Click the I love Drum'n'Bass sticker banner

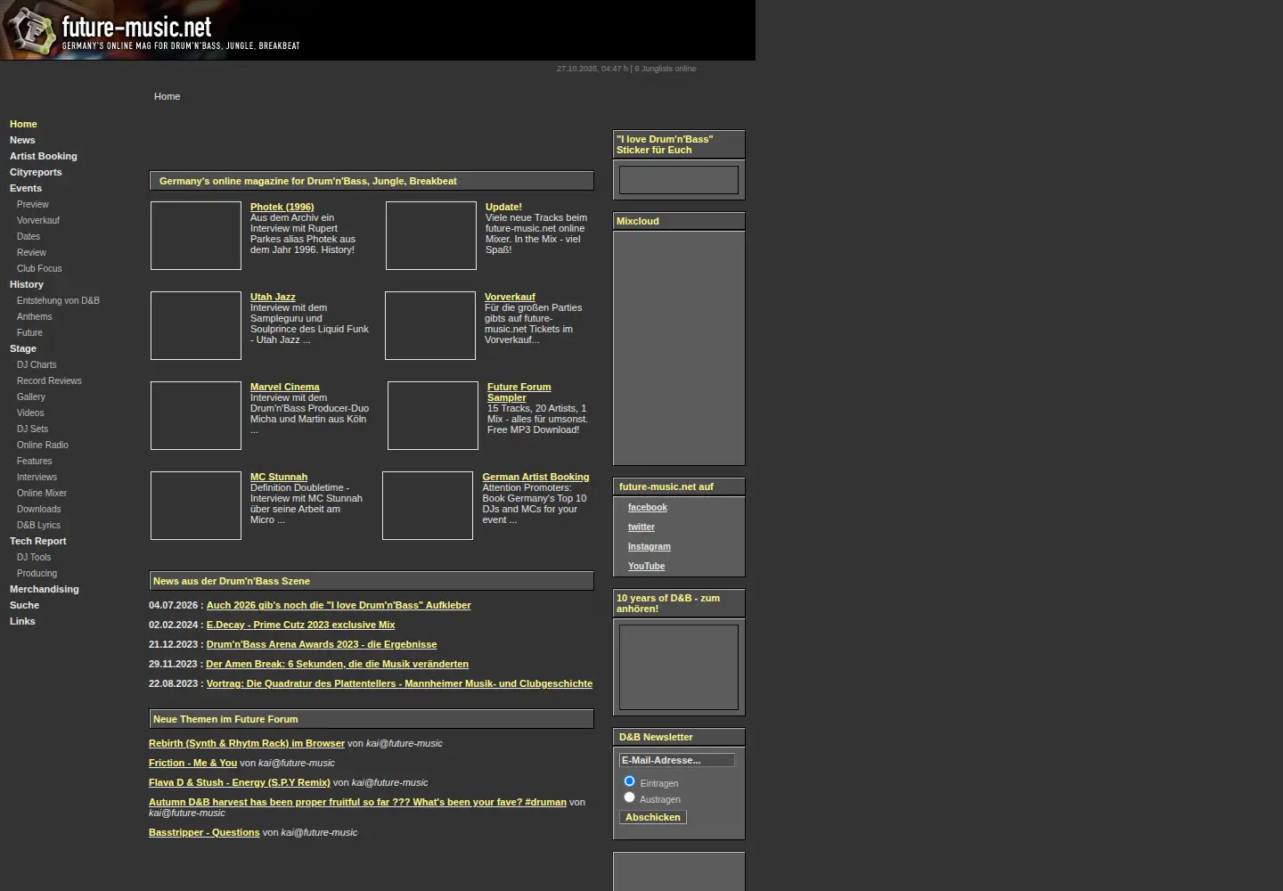coord(679,180)
